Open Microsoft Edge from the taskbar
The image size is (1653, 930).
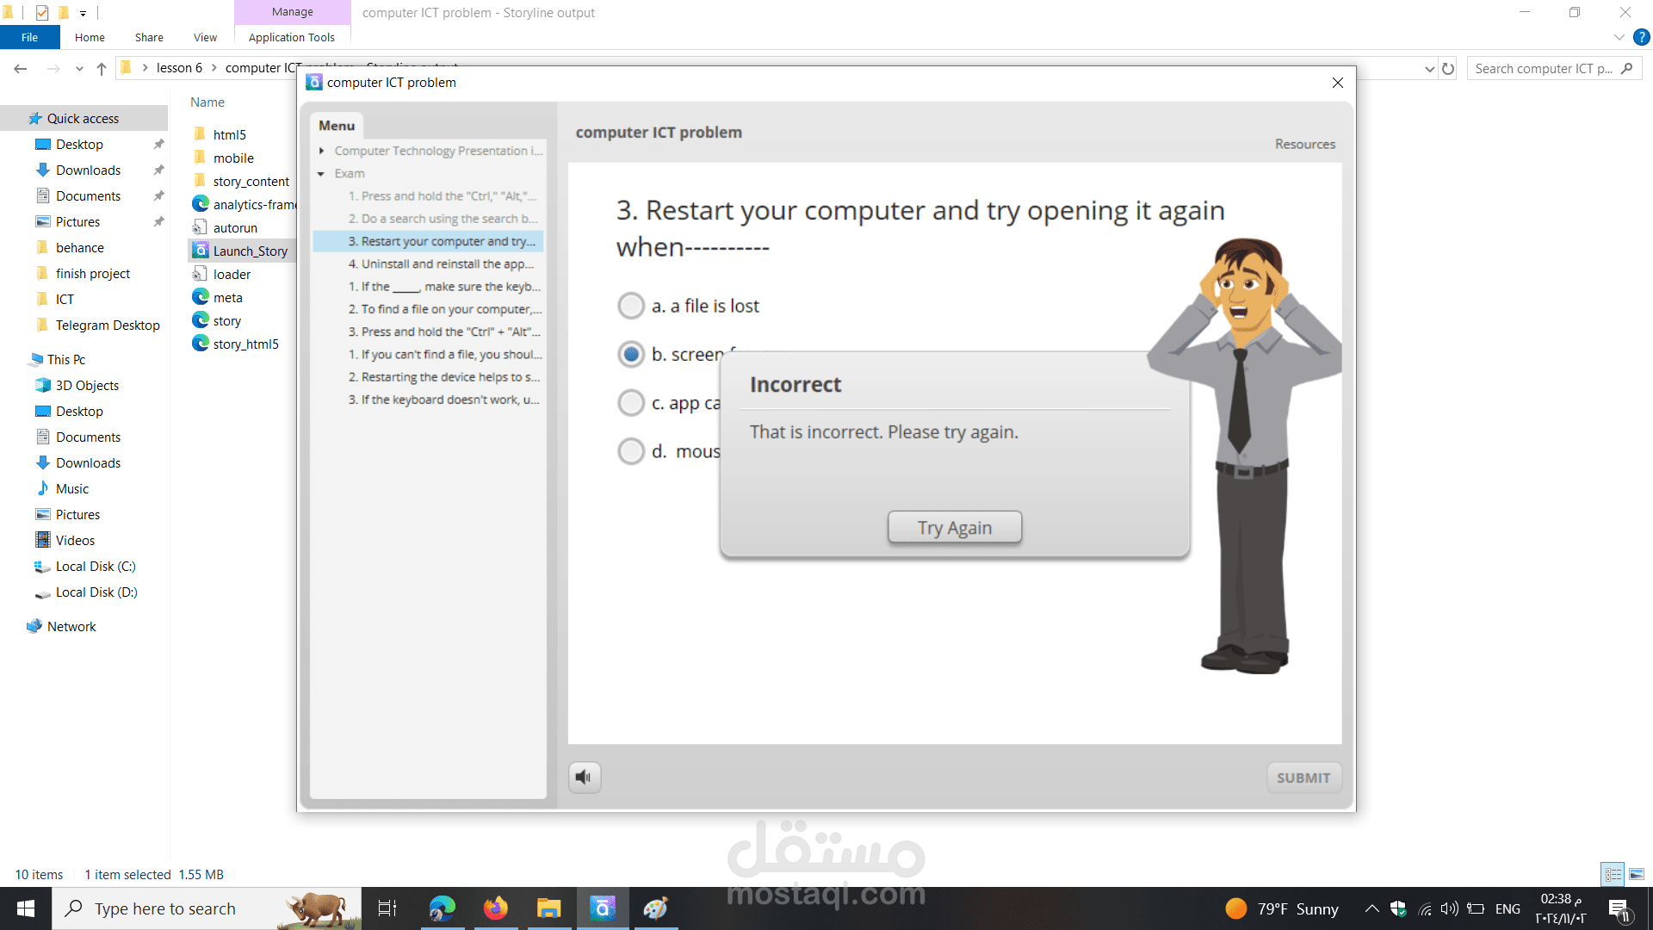[x=442, y=908]
